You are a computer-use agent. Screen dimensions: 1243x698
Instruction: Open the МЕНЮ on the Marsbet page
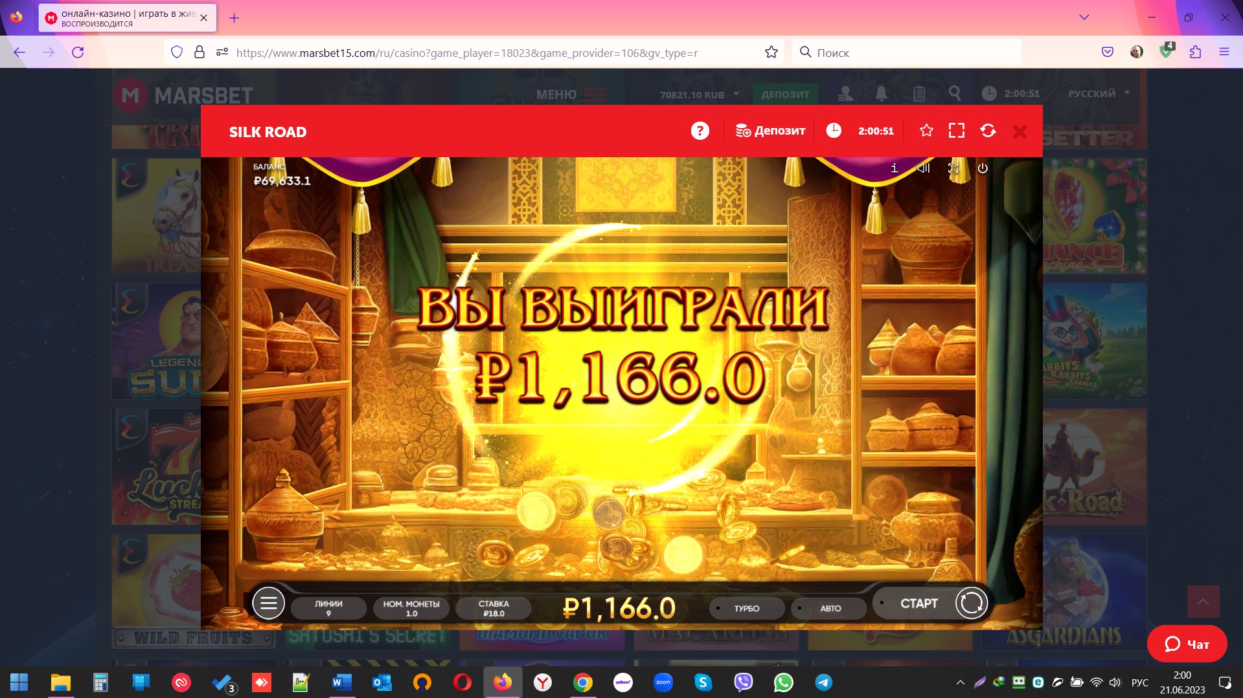573,94
